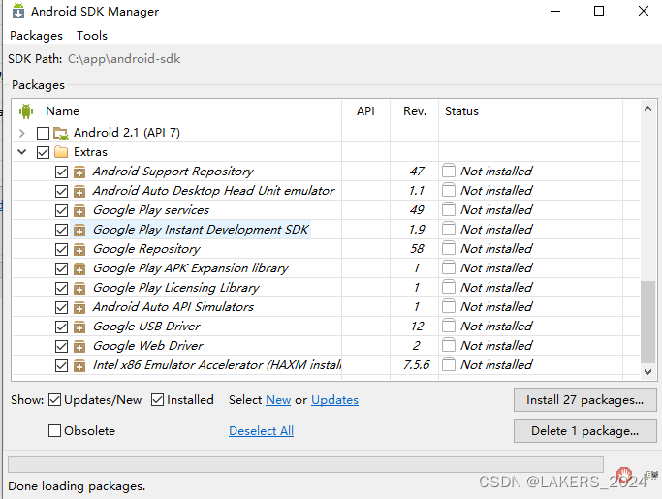The image size is (662, 499).
Task: Click the Android robot icon in the Name header
Action: [x=26, y=111]
